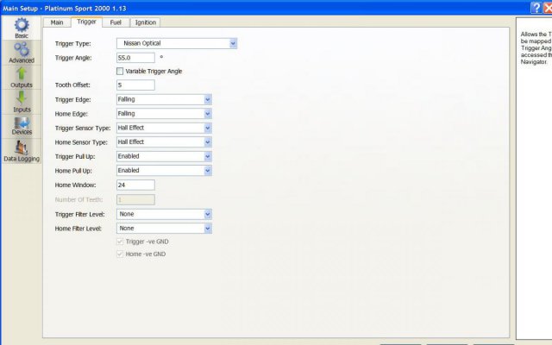552x345 pixels.
Task: Open the Home Filter Level dropdown
Action: (x=208, y=229)
